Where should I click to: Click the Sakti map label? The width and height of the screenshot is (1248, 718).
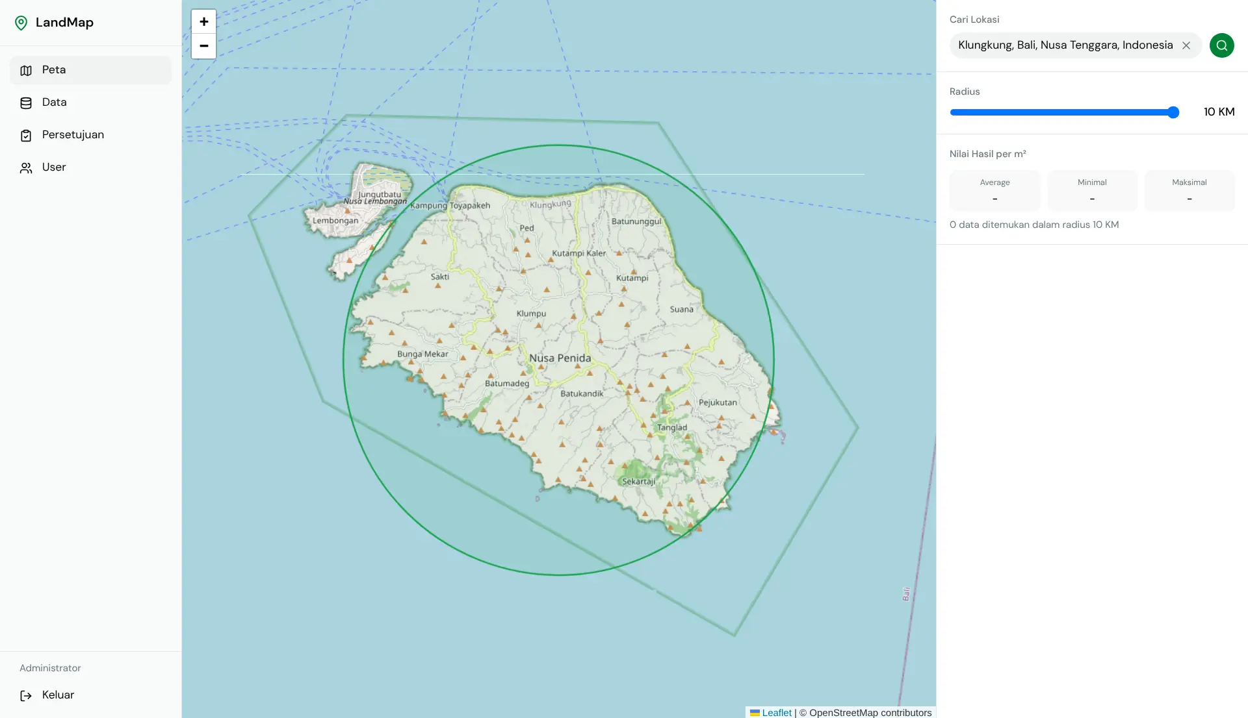click(x=440, y=277)
